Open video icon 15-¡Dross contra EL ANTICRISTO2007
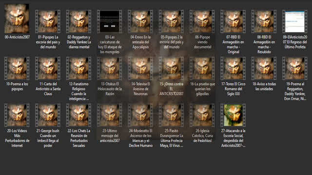Viewport: 312px width, 175px height. click(x=171, y=68)
